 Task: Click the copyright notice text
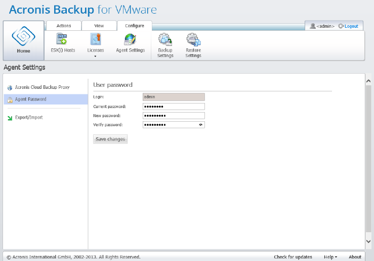[x=73, y=257]
